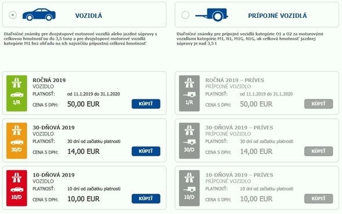This screenshot has width=342, height=214.
Task: Click the 30-DŇOVÁ 2019 vehicle title
Action: (x=54, y=128)
